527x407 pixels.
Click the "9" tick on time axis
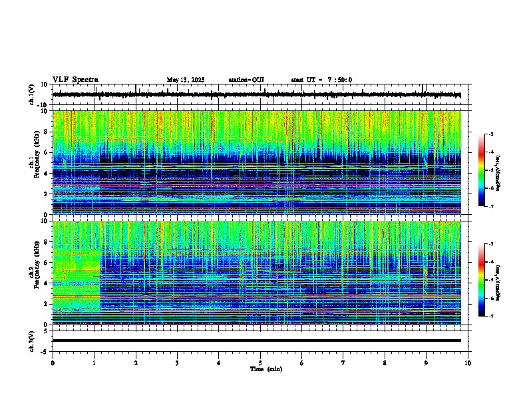click(426, 363)
